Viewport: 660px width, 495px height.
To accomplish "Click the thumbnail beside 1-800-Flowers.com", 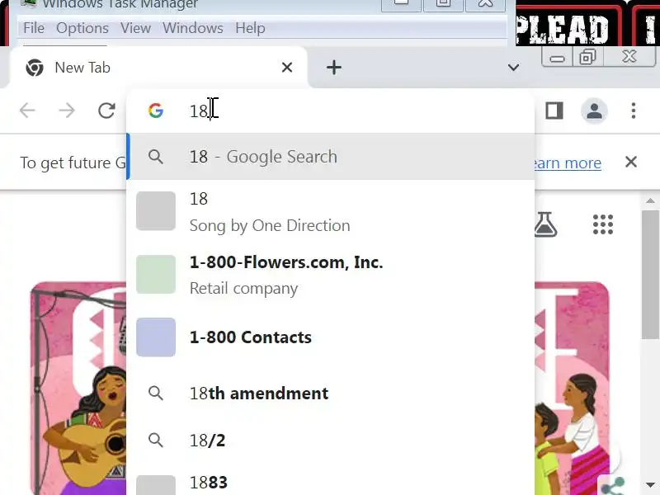I will pos(156,275).
